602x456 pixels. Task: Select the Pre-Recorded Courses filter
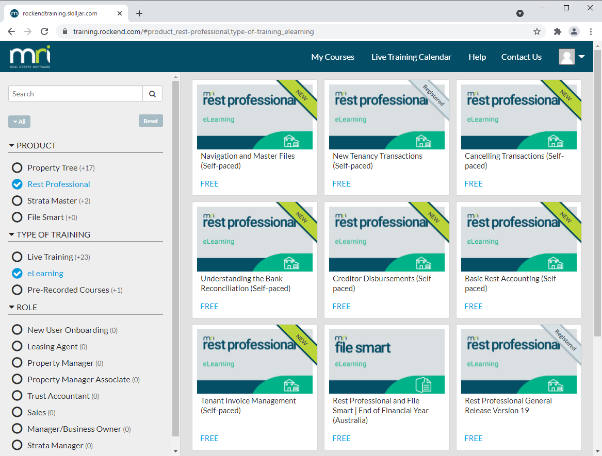point(17,290)
